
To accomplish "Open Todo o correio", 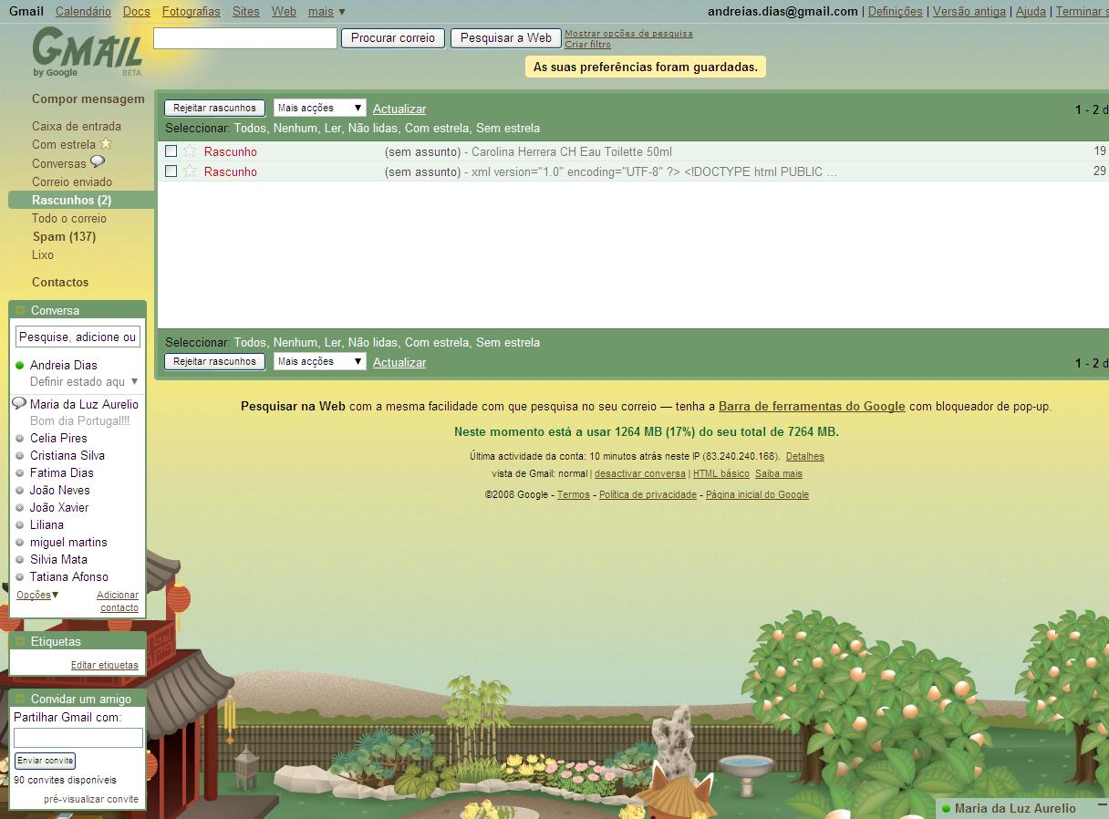I will 69,218.
